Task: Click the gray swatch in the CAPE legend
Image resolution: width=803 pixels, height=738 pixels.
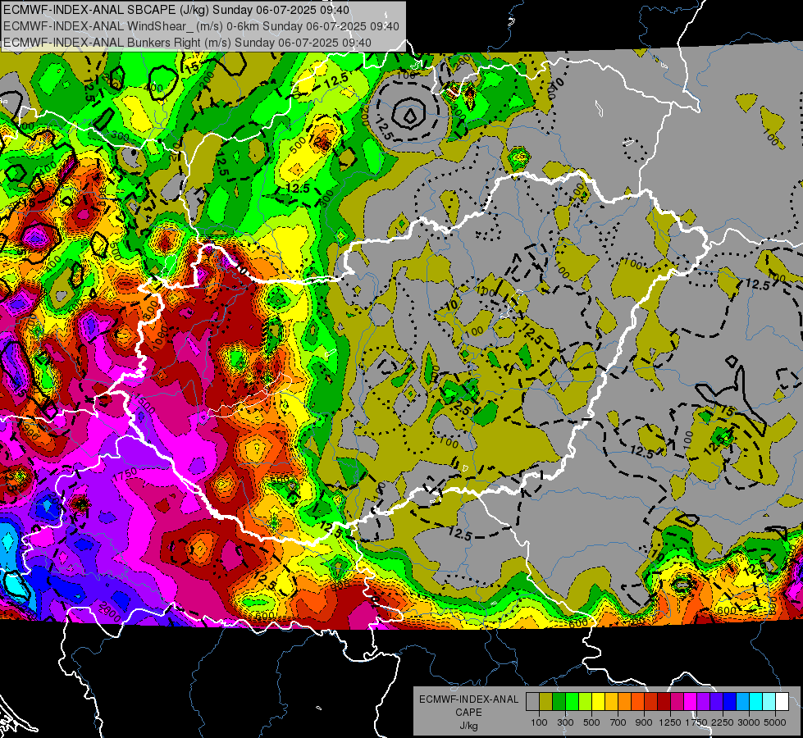Action: pyautogui.click(x=532, y=701)
